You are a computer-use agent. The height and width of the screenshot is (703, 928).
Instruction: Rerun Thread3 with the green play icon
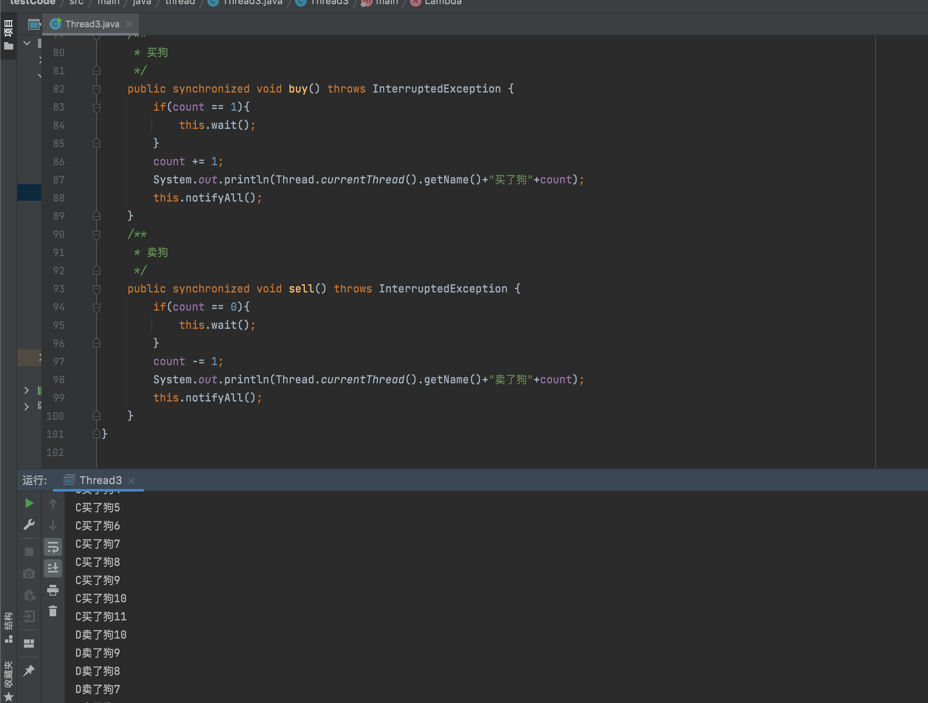pyautogui.click(x=29, y=503)
